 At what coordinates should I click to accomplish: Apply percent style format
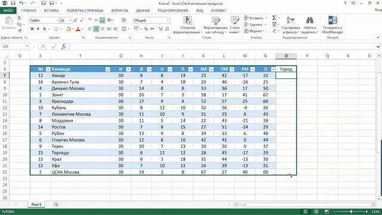pos(146,29)
